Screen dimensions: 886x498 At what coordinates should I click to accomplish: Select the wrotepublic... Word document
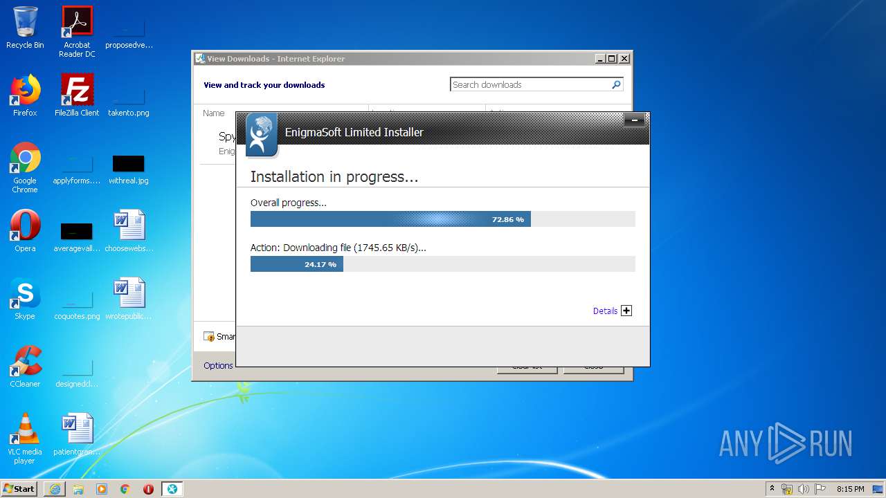click(129, 299)
